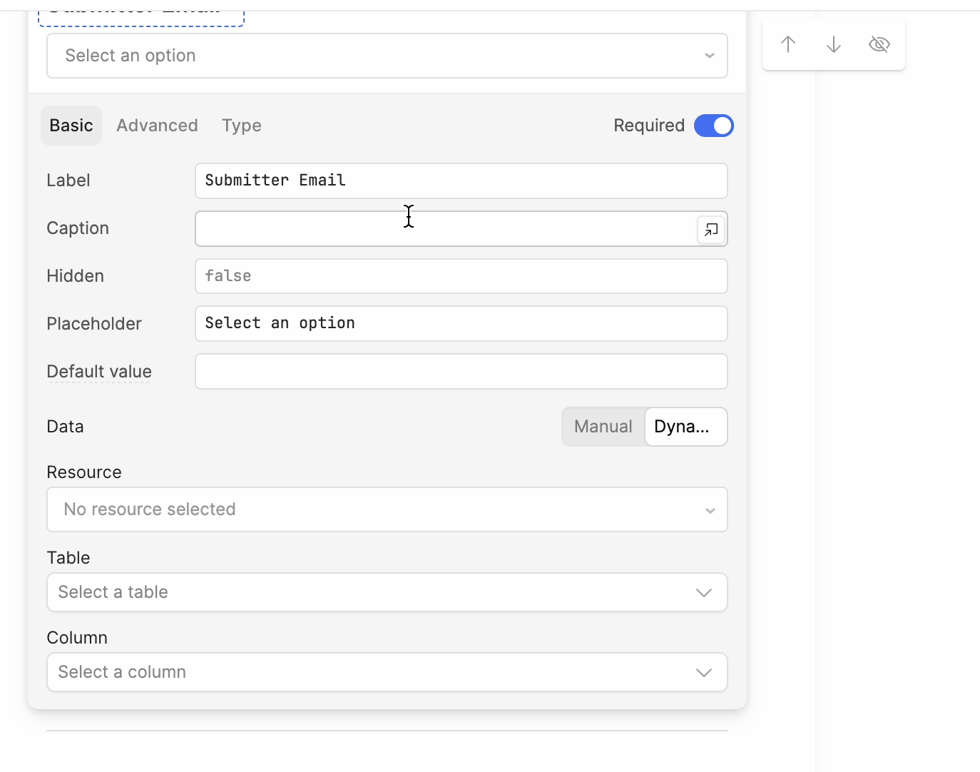Expand the 'Select a column' dropdown

[387, 672]
